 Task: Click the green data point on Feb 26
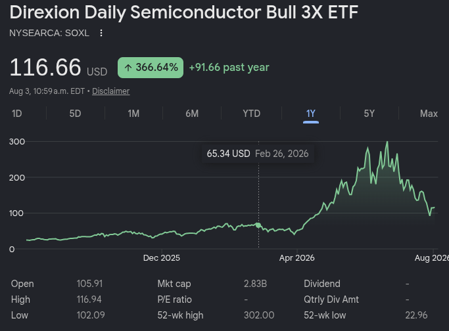coord(258,225)
